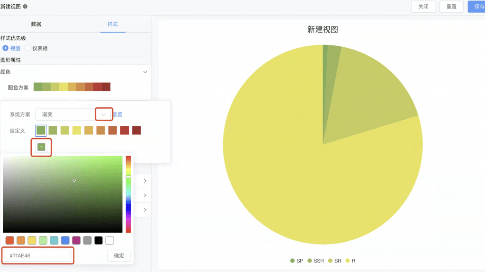Image resolution: width=485 pixels, height=272 pixels.
Task: Toggle the SSR legend item
Action: click(x=316, y=261)
